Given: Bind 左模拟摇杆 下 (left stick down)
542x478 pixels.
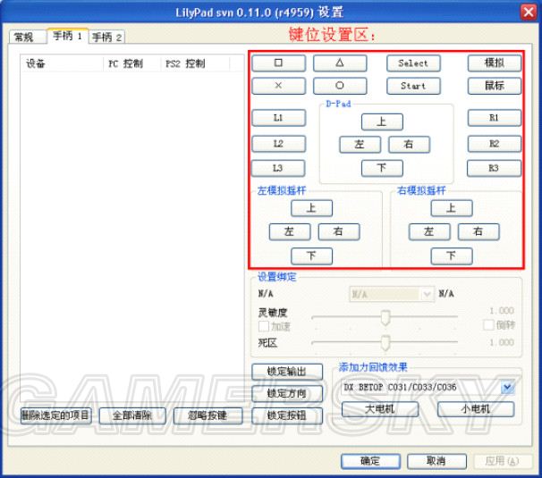Looking at the screenshot, I should click(x=312, y=256).
